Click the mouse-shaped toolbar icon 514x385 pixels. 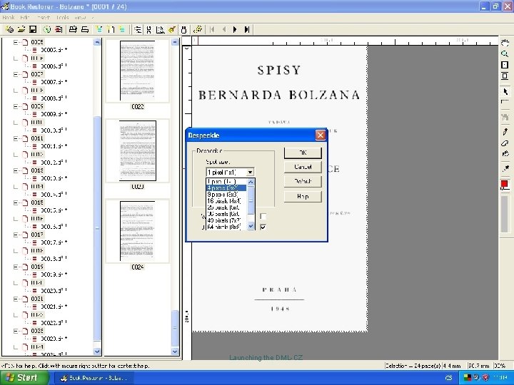183,30
